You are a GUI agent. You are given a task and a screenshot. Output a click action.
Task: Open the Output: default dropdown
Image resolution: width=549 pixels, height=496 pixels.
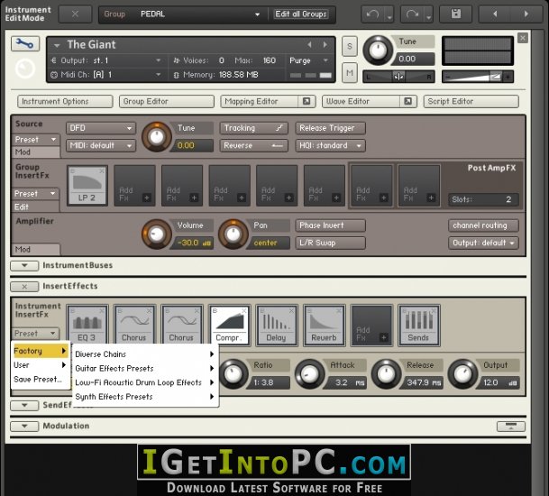[x=483, y=243]
